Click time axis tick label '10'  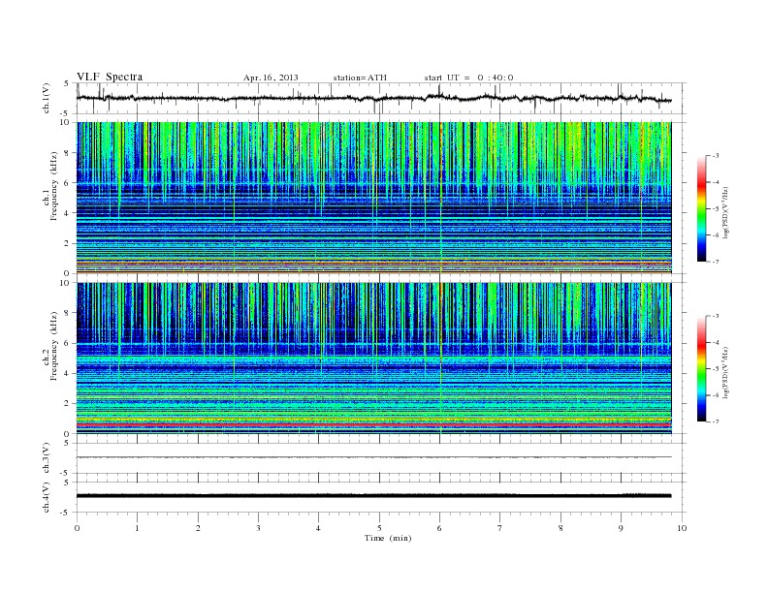(682, 528)
